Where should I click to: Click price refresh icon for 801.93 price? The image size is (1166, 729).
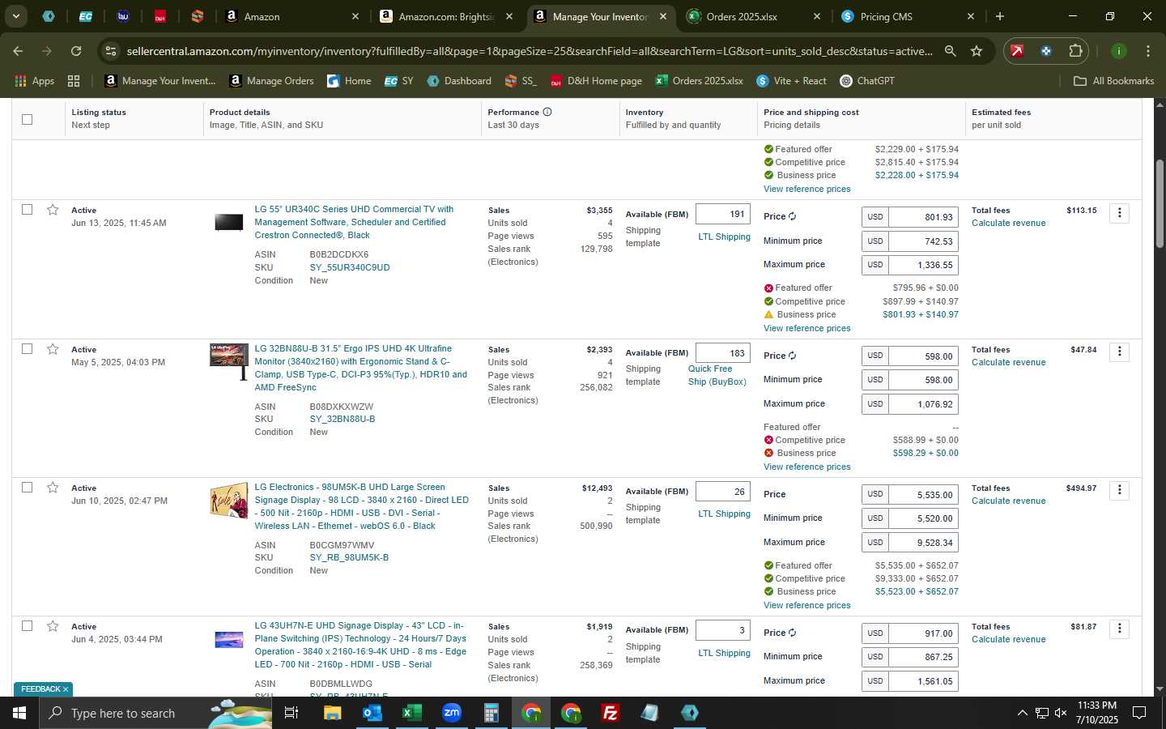click(792, 216)
